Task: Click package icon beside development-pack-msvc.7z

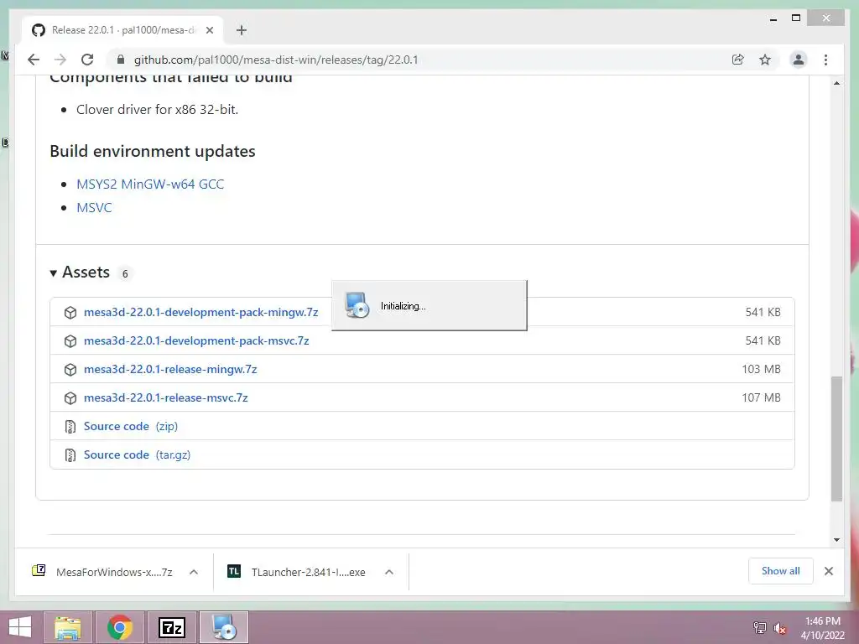Action: click(70, 341)
